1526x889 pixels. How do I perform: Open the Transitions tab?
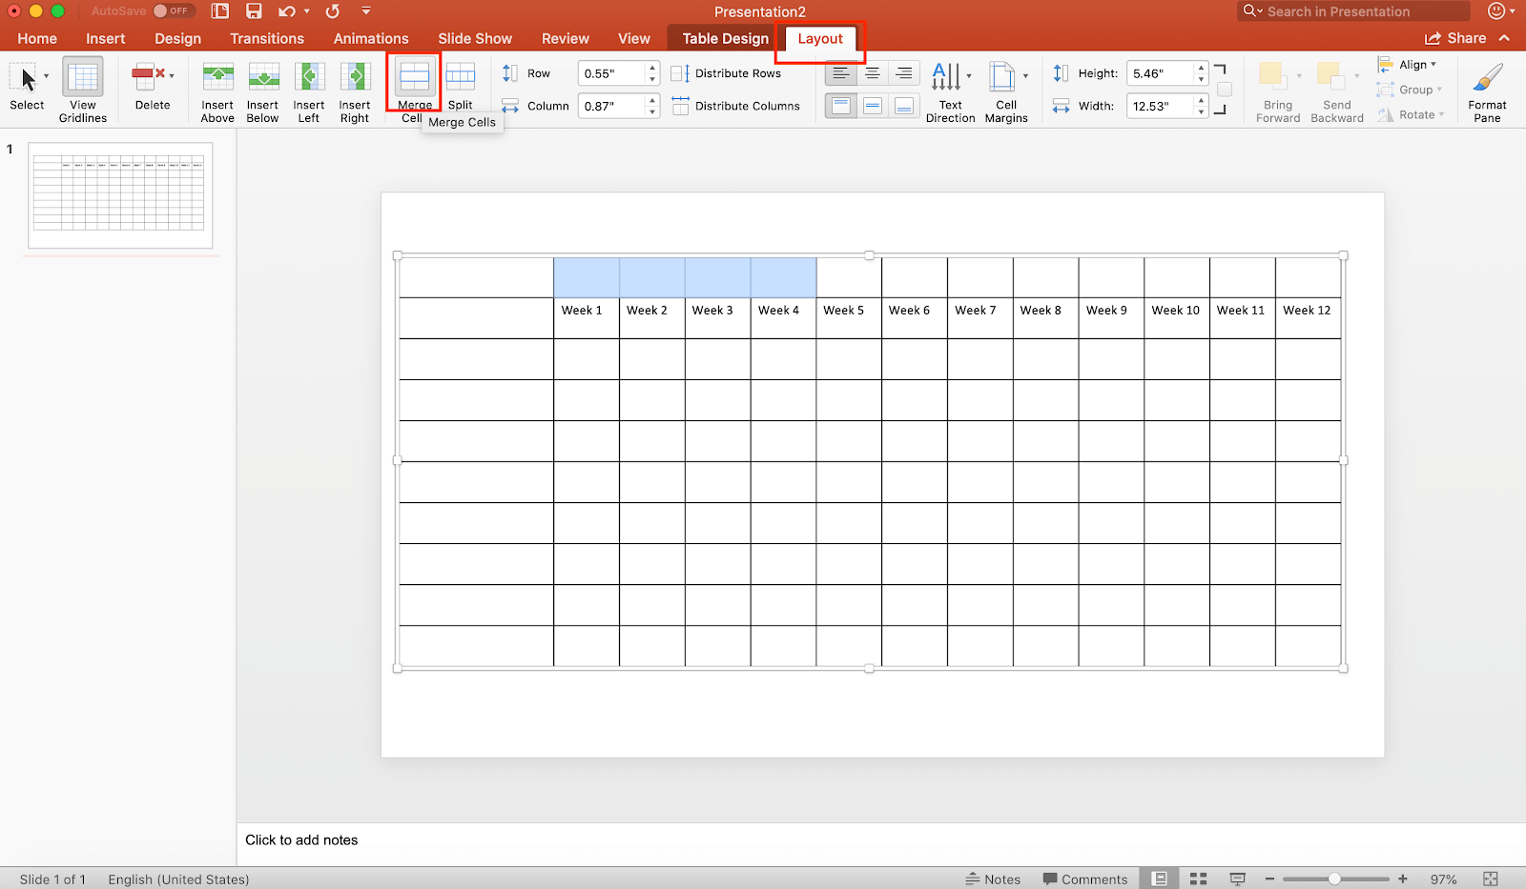point(267,39)
